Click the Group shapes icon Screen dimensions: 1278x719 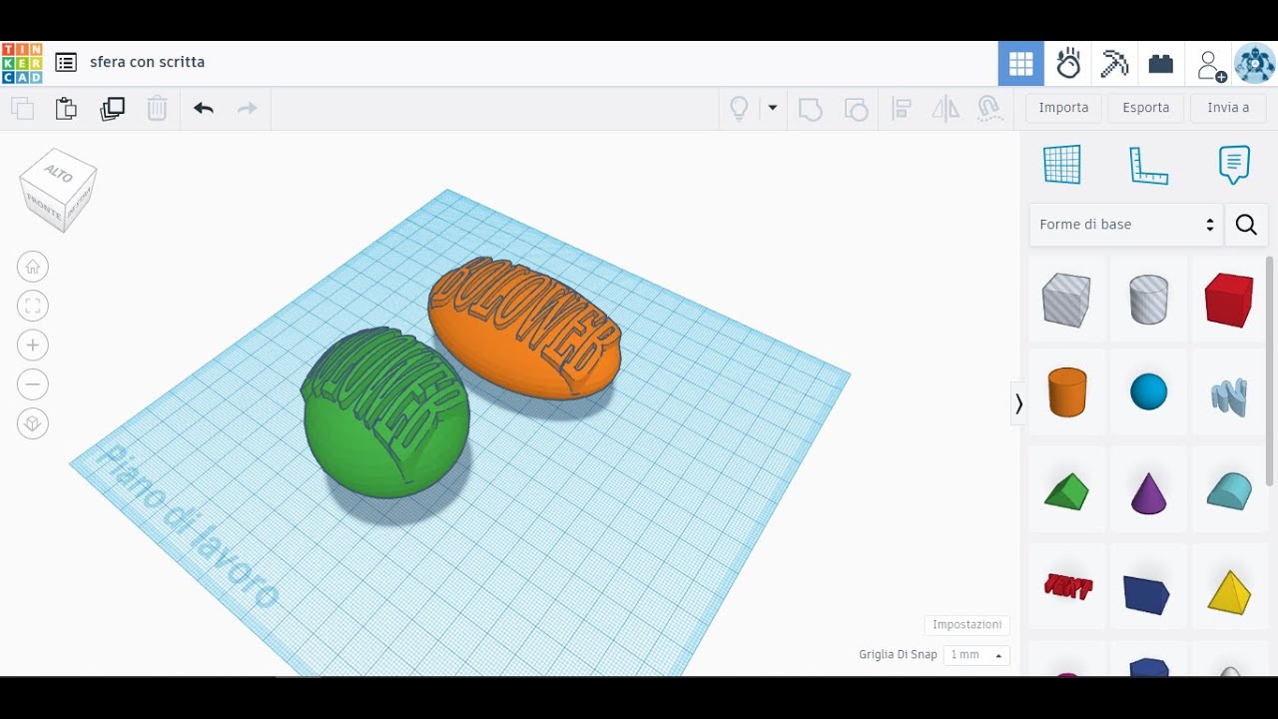pos(811,109)
